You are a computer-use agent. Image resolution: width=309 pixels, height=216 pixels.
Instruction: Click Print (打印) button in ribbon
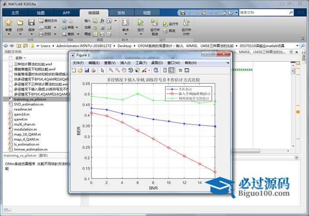tap(45, 34)
